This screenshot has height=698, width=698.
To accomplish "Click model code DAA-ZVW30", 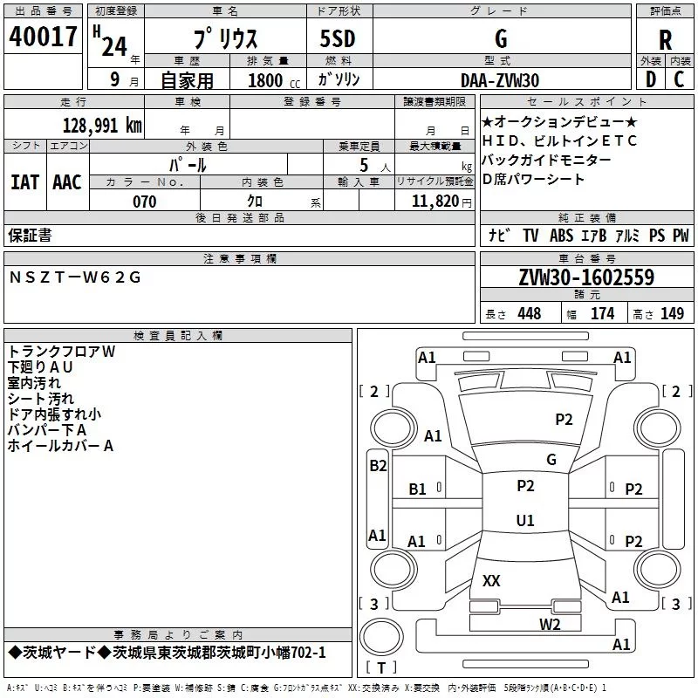I will [500, 80].
